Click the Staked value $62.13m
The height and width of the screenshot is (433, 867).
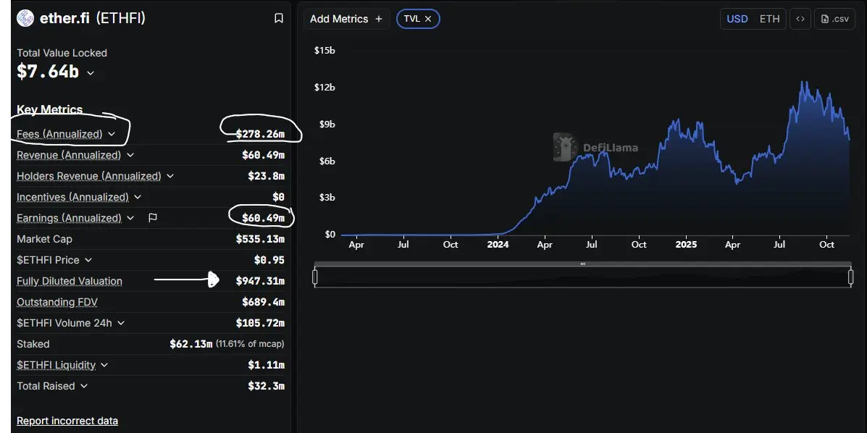190,344
